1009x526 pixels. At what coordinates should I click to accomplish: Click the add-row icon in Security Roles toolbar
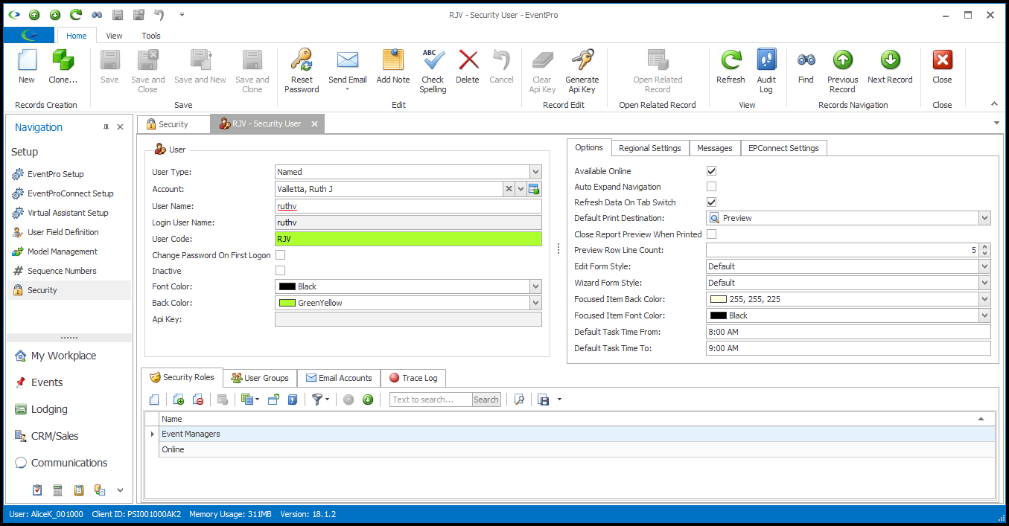tap(179, 400)
